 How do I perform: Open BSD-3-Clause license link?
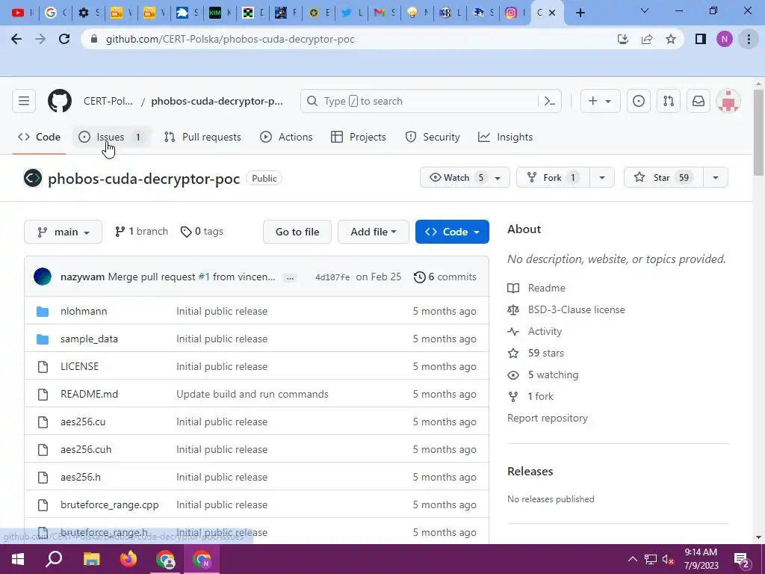pos(566,309)
